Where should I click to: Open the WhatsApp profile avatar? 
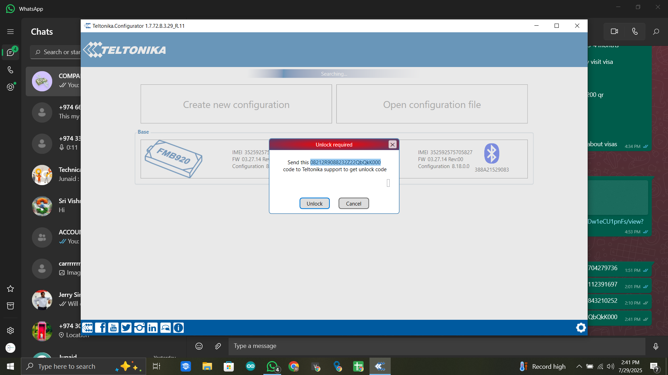pyautogui.click(x=10, y=348)
